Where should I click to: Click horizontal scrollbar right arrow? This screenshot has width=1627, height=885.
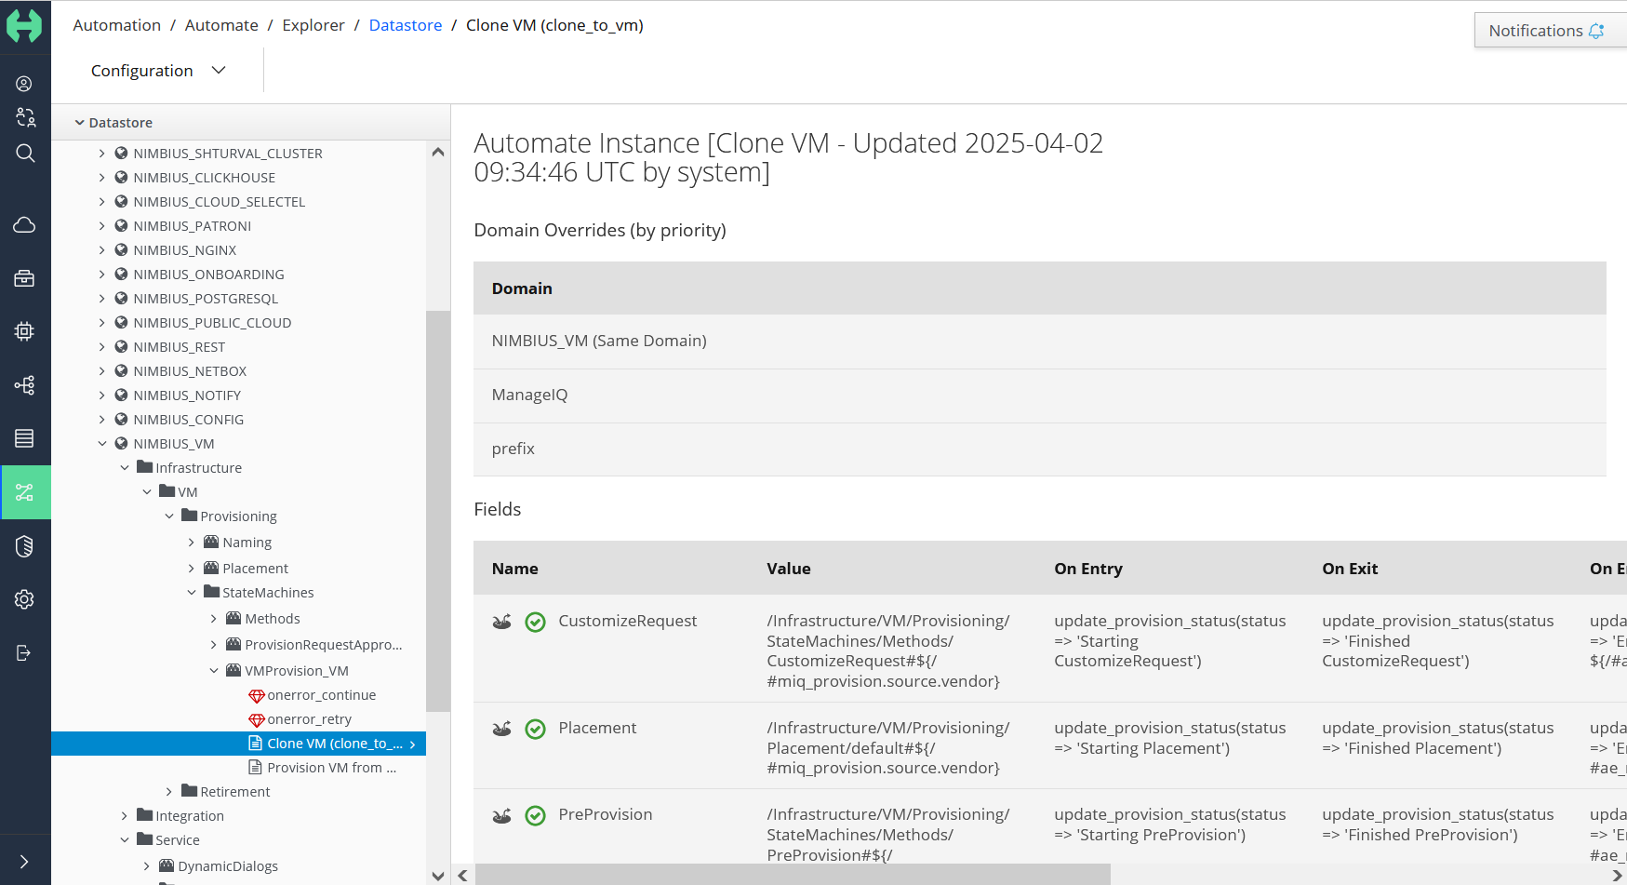(1617, 875)
